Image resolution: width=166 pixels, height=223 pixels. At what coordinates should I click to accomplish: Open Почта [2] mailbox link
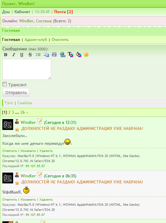point(63,12)
